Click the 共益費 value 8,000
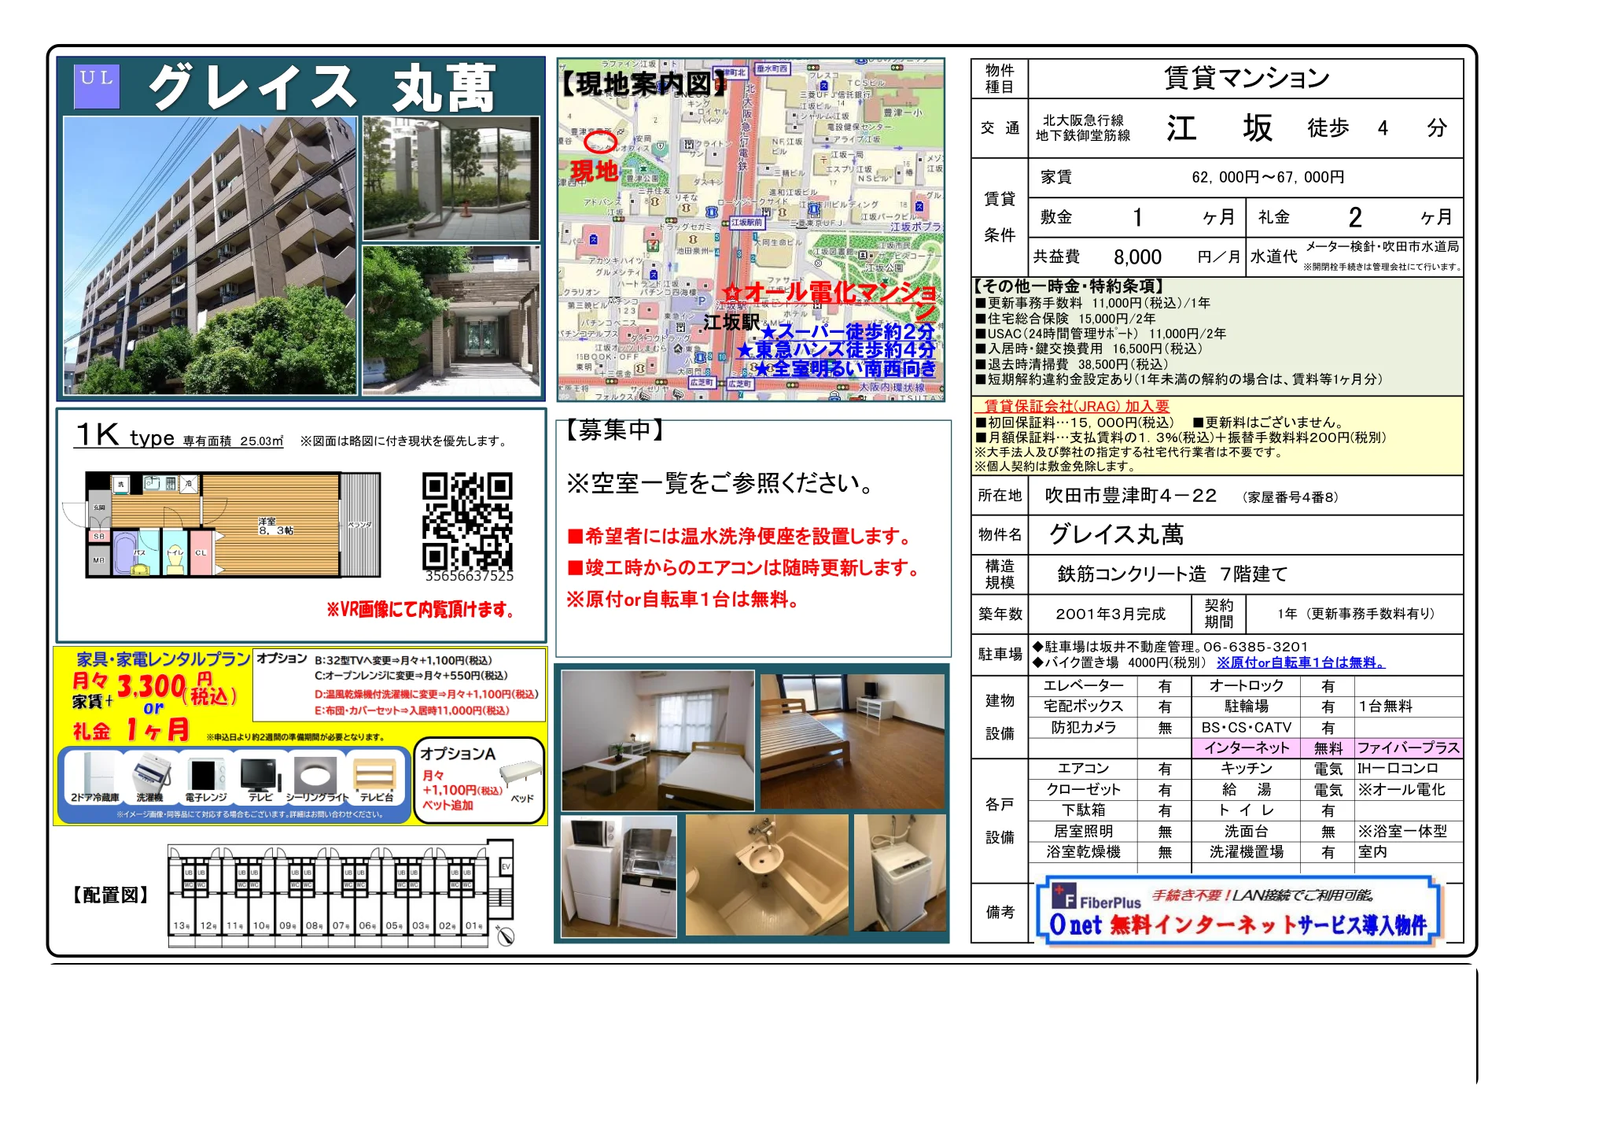 pos(1137,257)
